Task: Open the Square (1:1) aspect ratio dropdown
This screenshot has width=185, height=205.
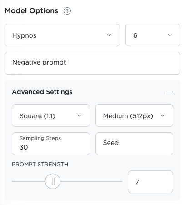Action: tap(51, 115)
